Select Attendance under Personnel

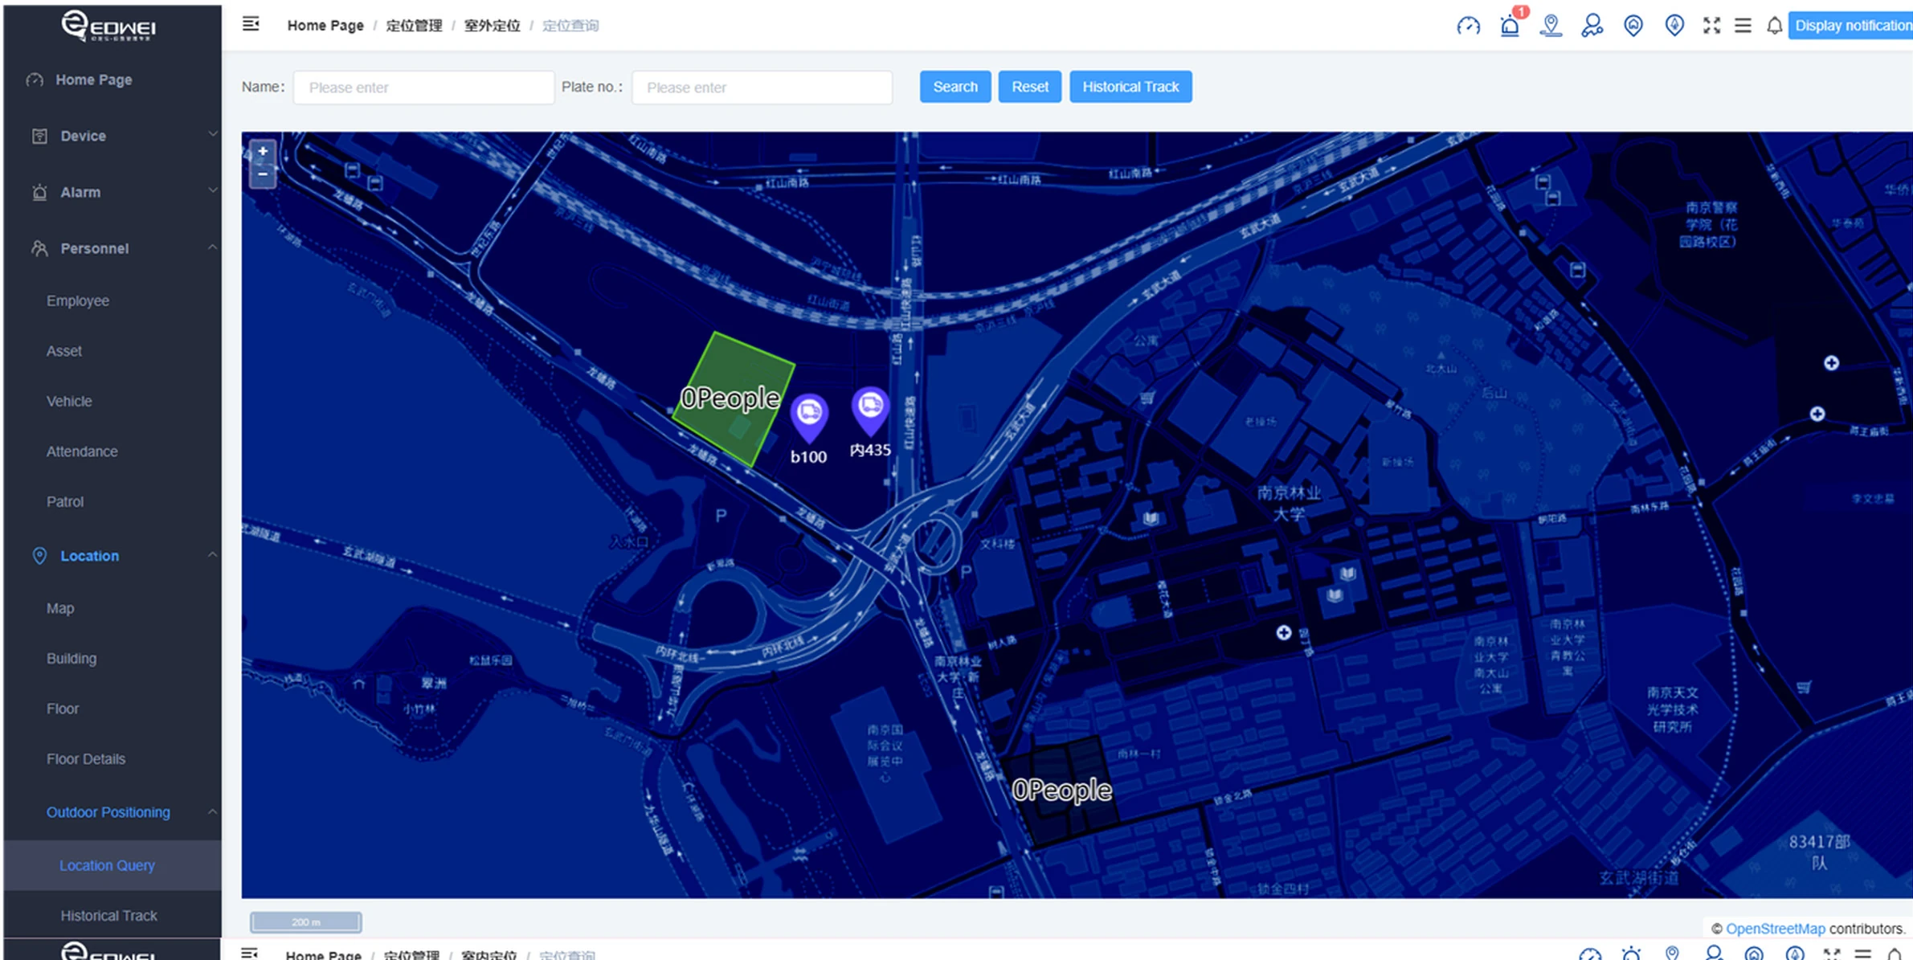82,451
